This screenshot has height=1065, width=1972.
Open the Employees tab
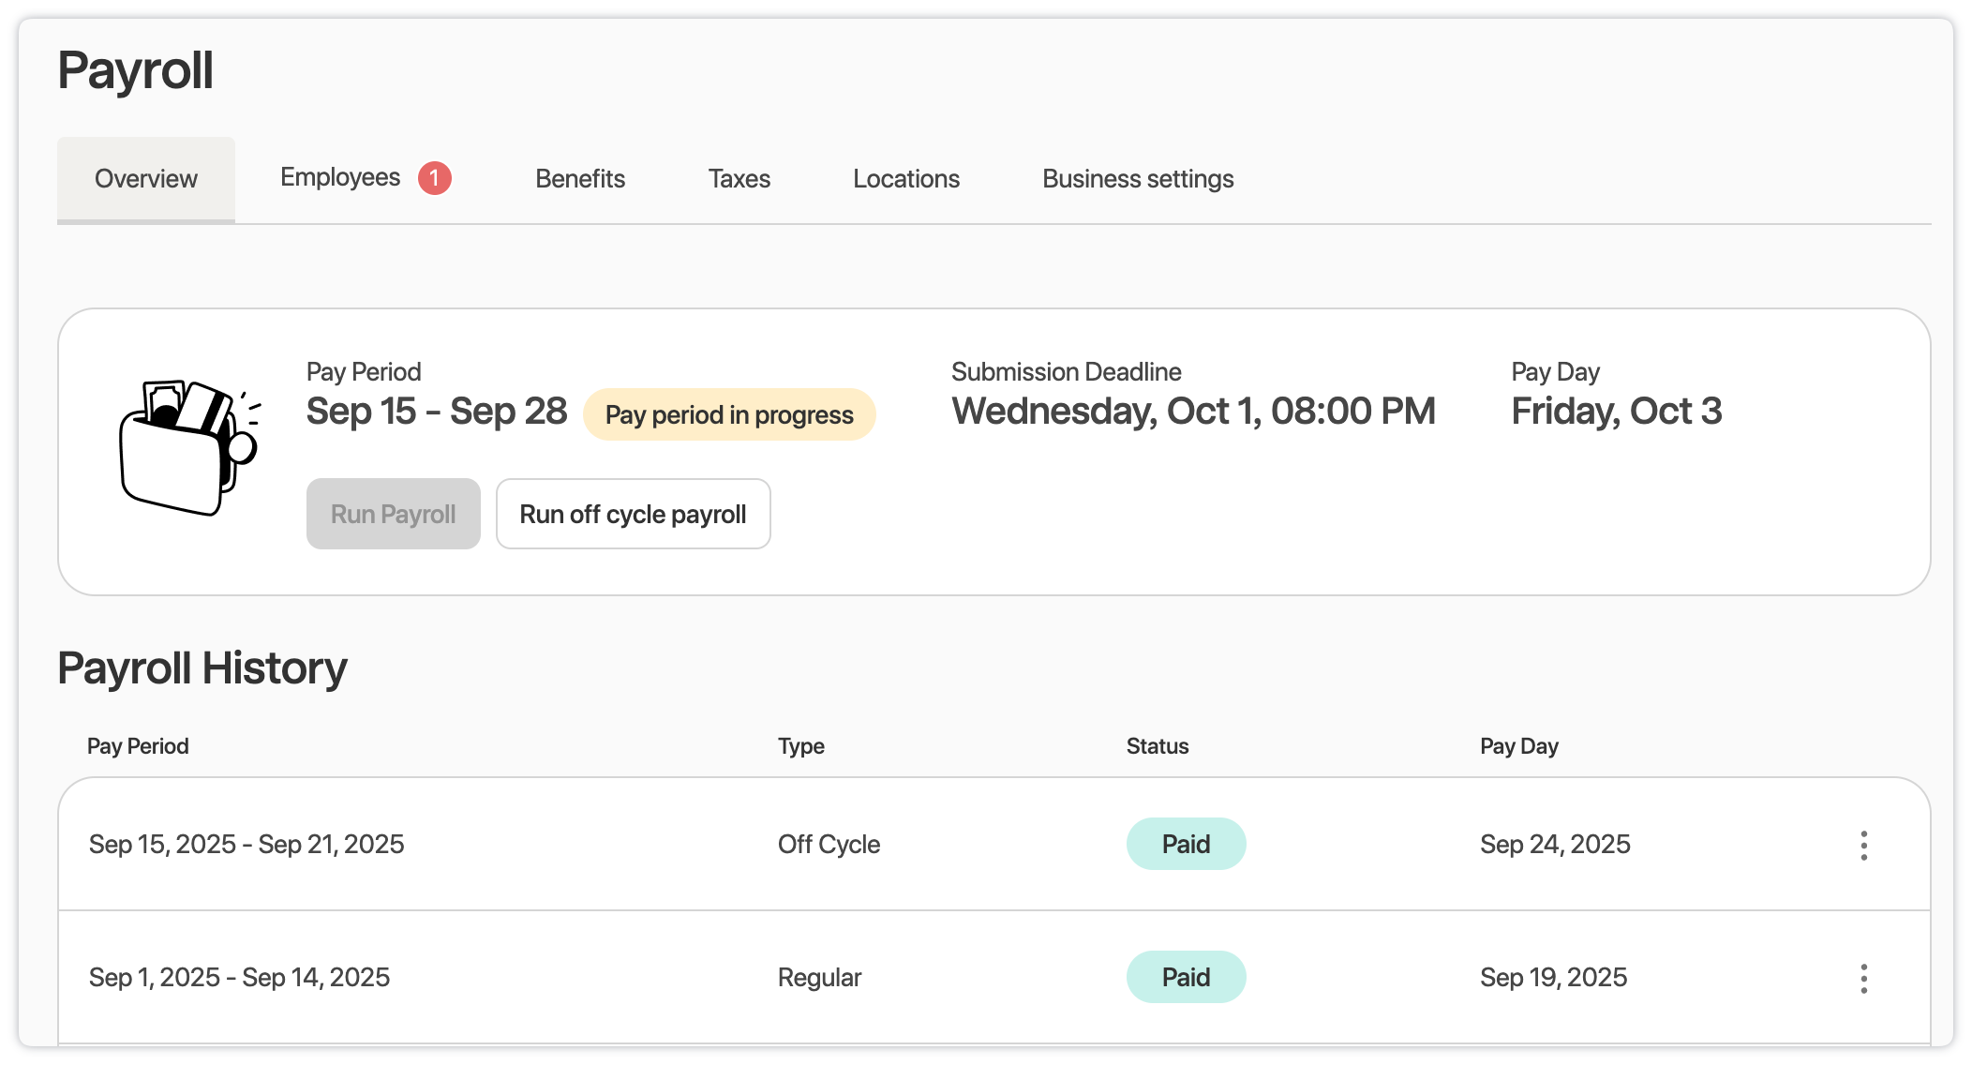340,178
